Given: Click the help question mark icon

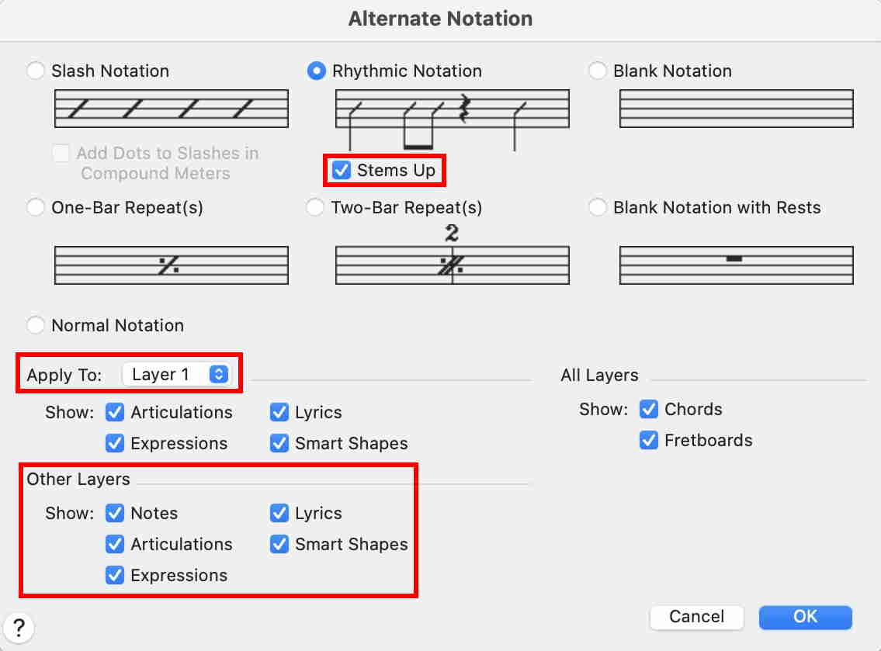Looking at the screenshot, I should click(19, 626).
